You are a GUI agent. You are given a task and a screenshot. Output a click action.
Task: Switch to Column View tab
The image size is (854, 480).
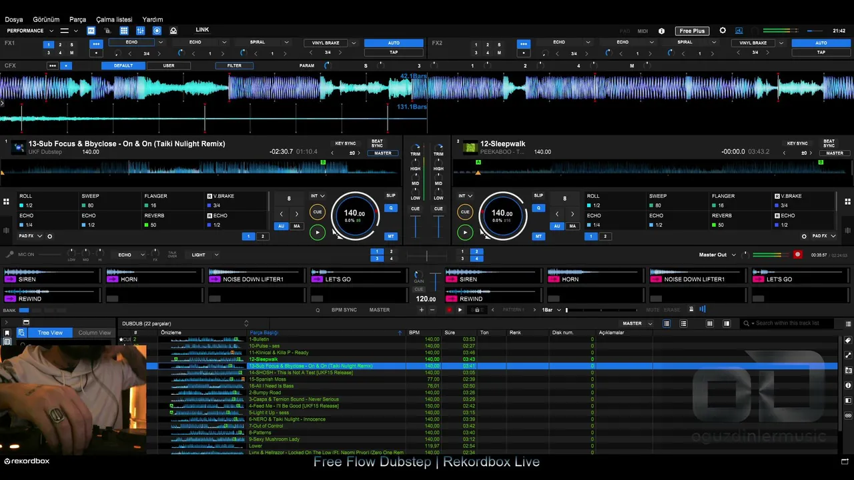click(94, 333)
